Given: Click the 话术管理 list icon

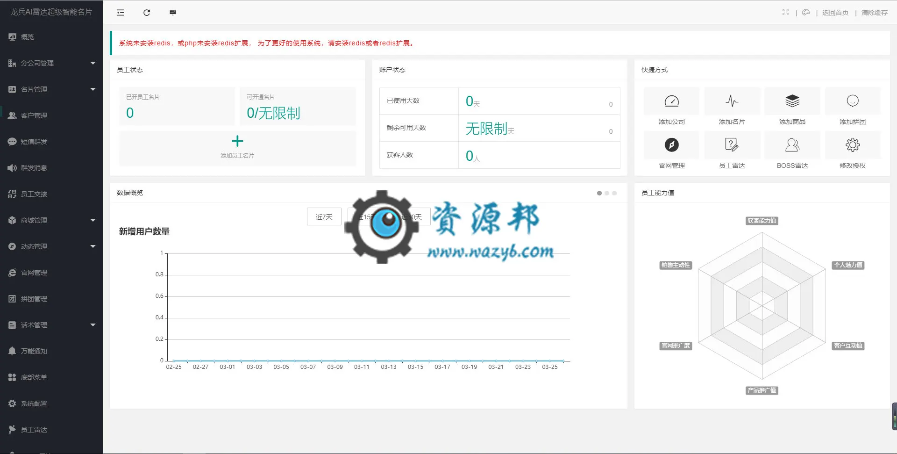Looking at the screenshot, I should (x=12, y=325).
